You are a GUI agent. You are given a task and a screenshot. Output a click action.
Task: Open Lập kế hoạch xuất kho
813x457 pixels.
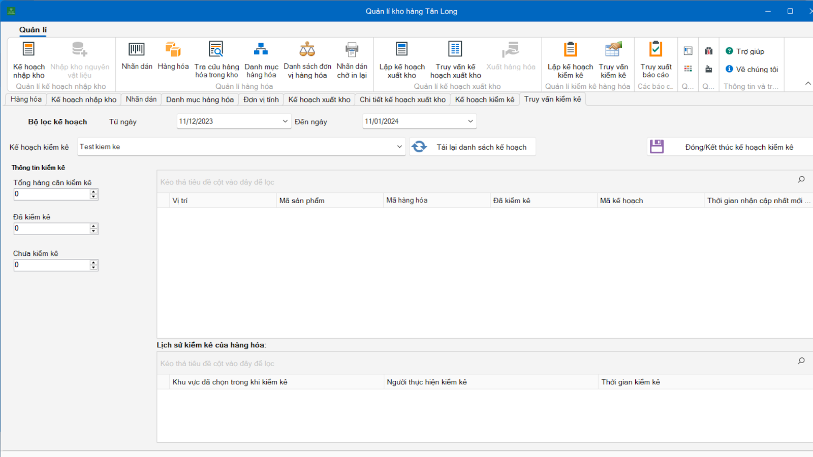point(402,60)
